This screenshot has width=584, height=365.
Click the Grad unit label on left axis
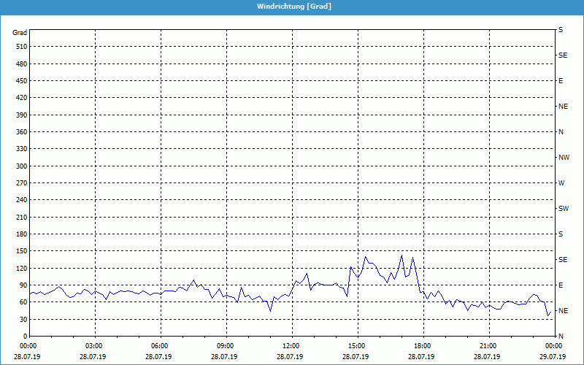(x=20, y=33)
